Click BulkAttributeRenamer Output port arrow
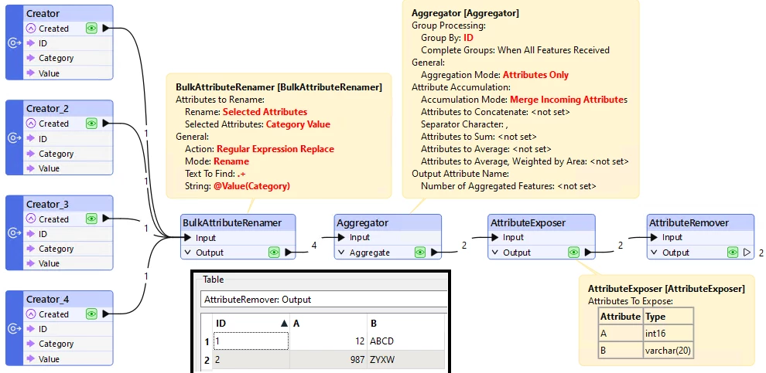The image size is (766, 373). pyautogui.click(x=289, y=253)
